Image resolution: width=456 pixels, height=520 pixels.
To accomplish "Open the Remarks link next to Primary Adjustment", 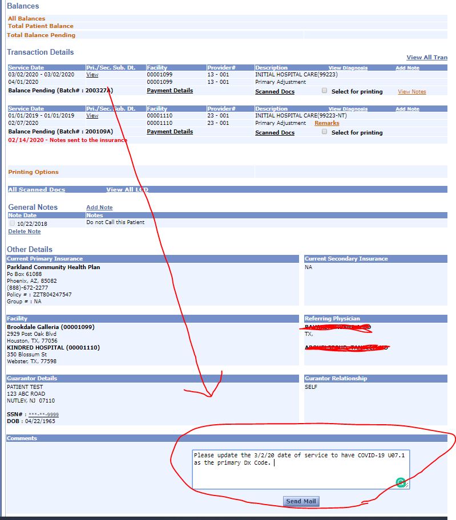I will coord(326,123).
